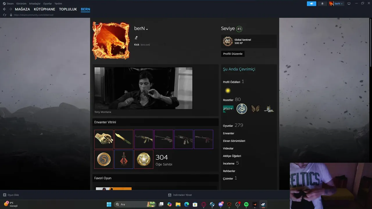Open Spotify from the taskbar
The height and width of the screenshot is (209, 372).
pyautogui.click(x=246, y=204)
